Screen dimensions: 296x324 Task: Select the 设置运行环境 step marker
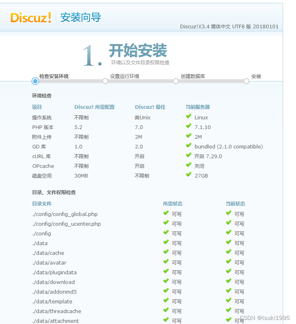tap(105, 81)
